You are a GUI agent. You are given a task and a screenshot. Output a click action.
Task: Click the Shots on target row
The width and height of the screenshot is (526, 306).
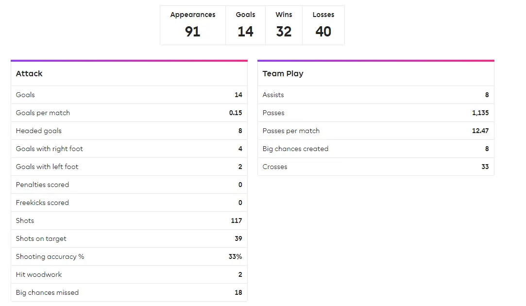129,238
